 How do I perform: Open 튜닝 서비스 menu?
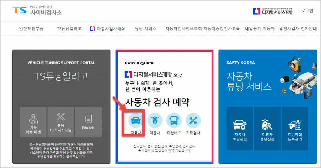click(x=145, y=28)
